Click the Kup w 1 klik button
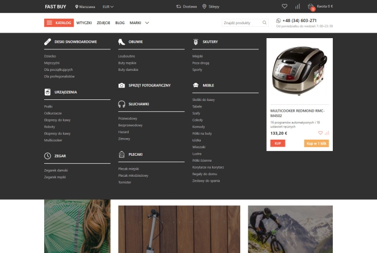This screenshot has height=253, width=377. 317,143
